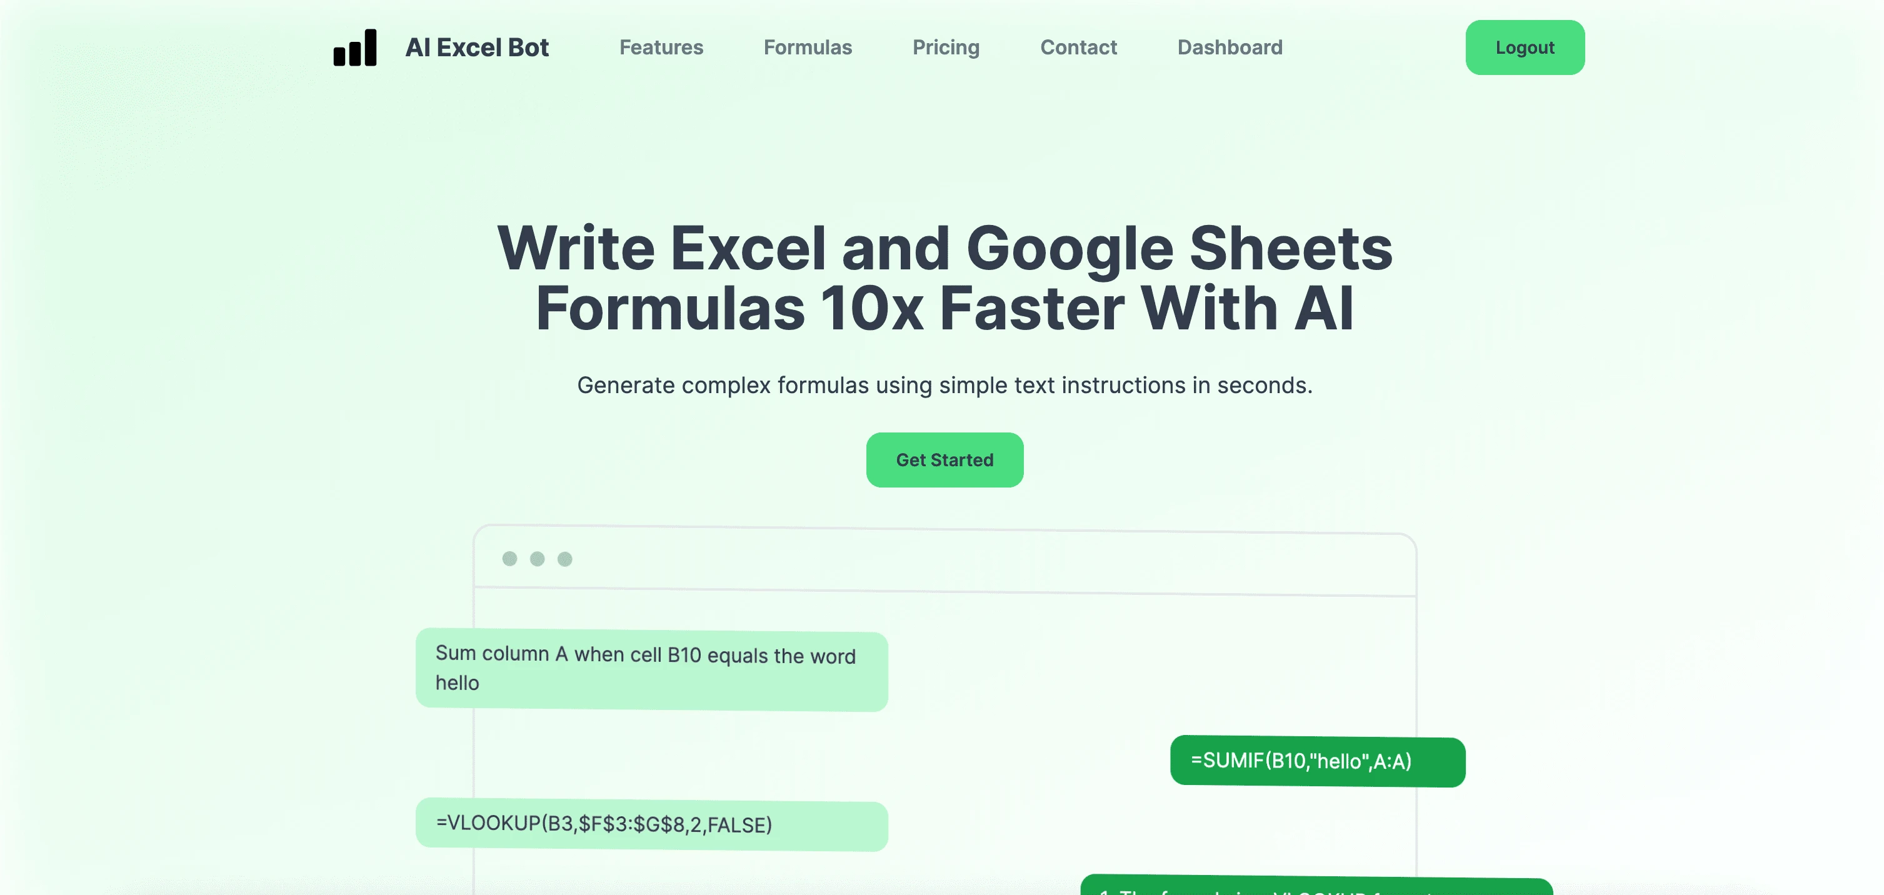Open the Features navigation menu item

[x=661, y=46]
